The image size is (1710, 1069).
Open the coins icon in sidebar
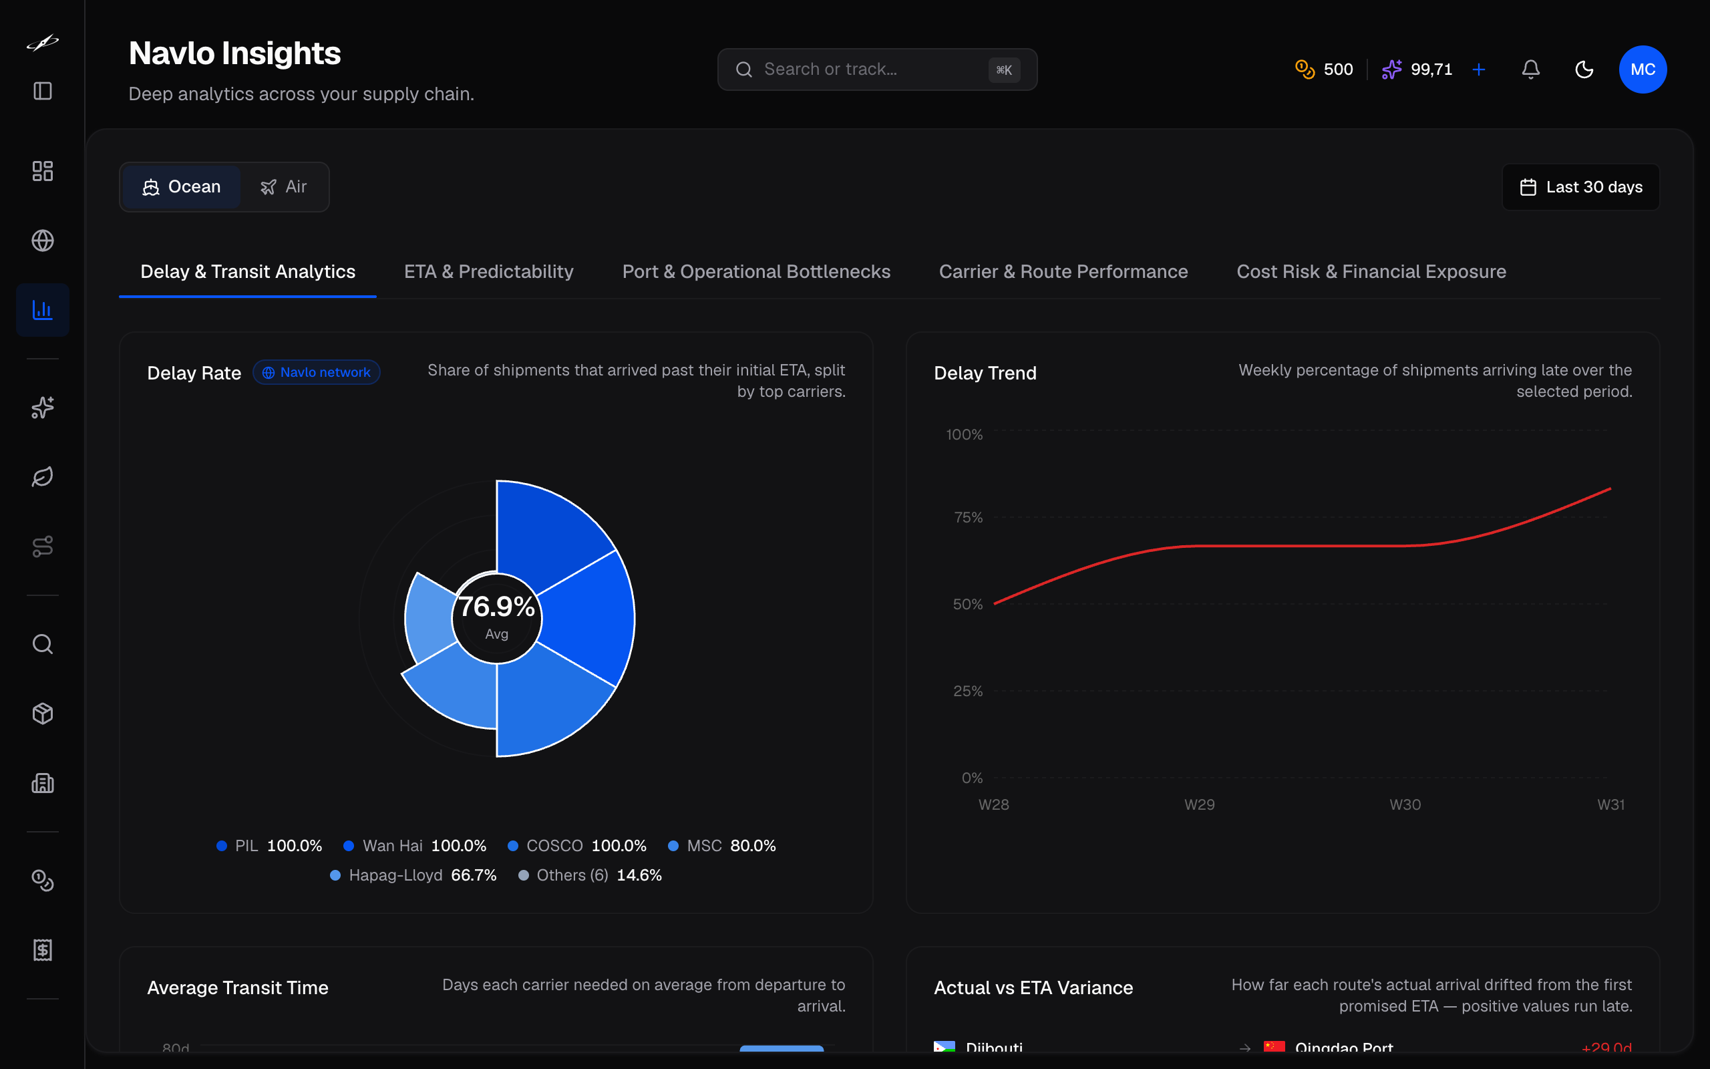click(42, 880)
